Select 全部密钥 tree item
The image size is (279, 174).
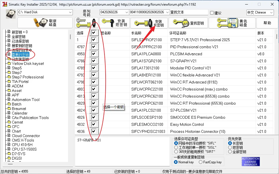click(19, 37)
